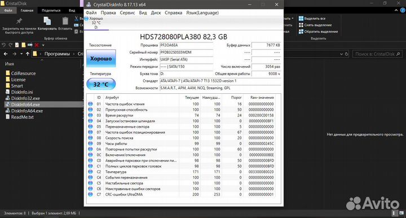Click the Имя column header in Explorer
This screenshot has width=406, height=218.
10,64
